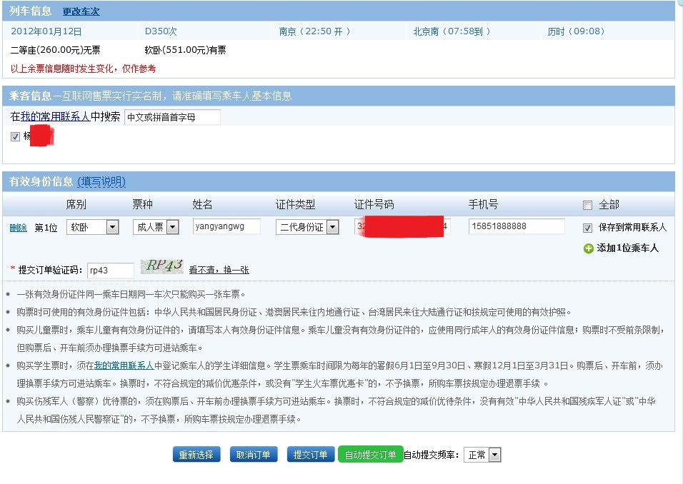Click the green plus add passenger icon
Viewport: 683px width, 484px height.
tap(588, 248)
